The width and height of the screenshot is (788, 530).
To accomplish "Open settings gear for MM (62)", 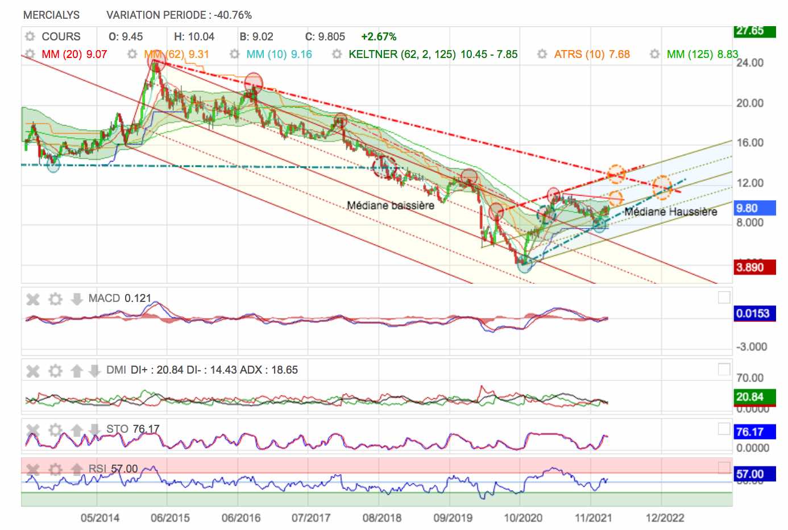I will click(132, 54).
